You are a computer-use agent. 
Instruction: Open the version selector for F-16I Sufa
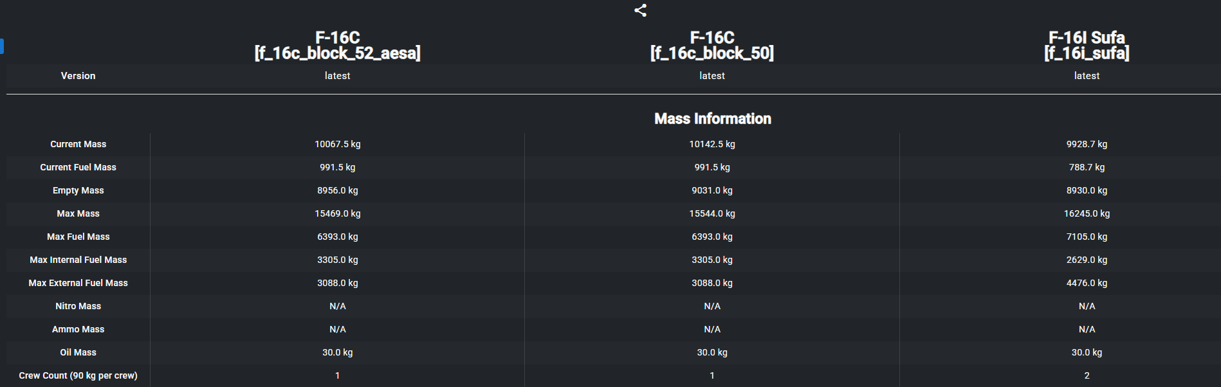[1087, 76]
